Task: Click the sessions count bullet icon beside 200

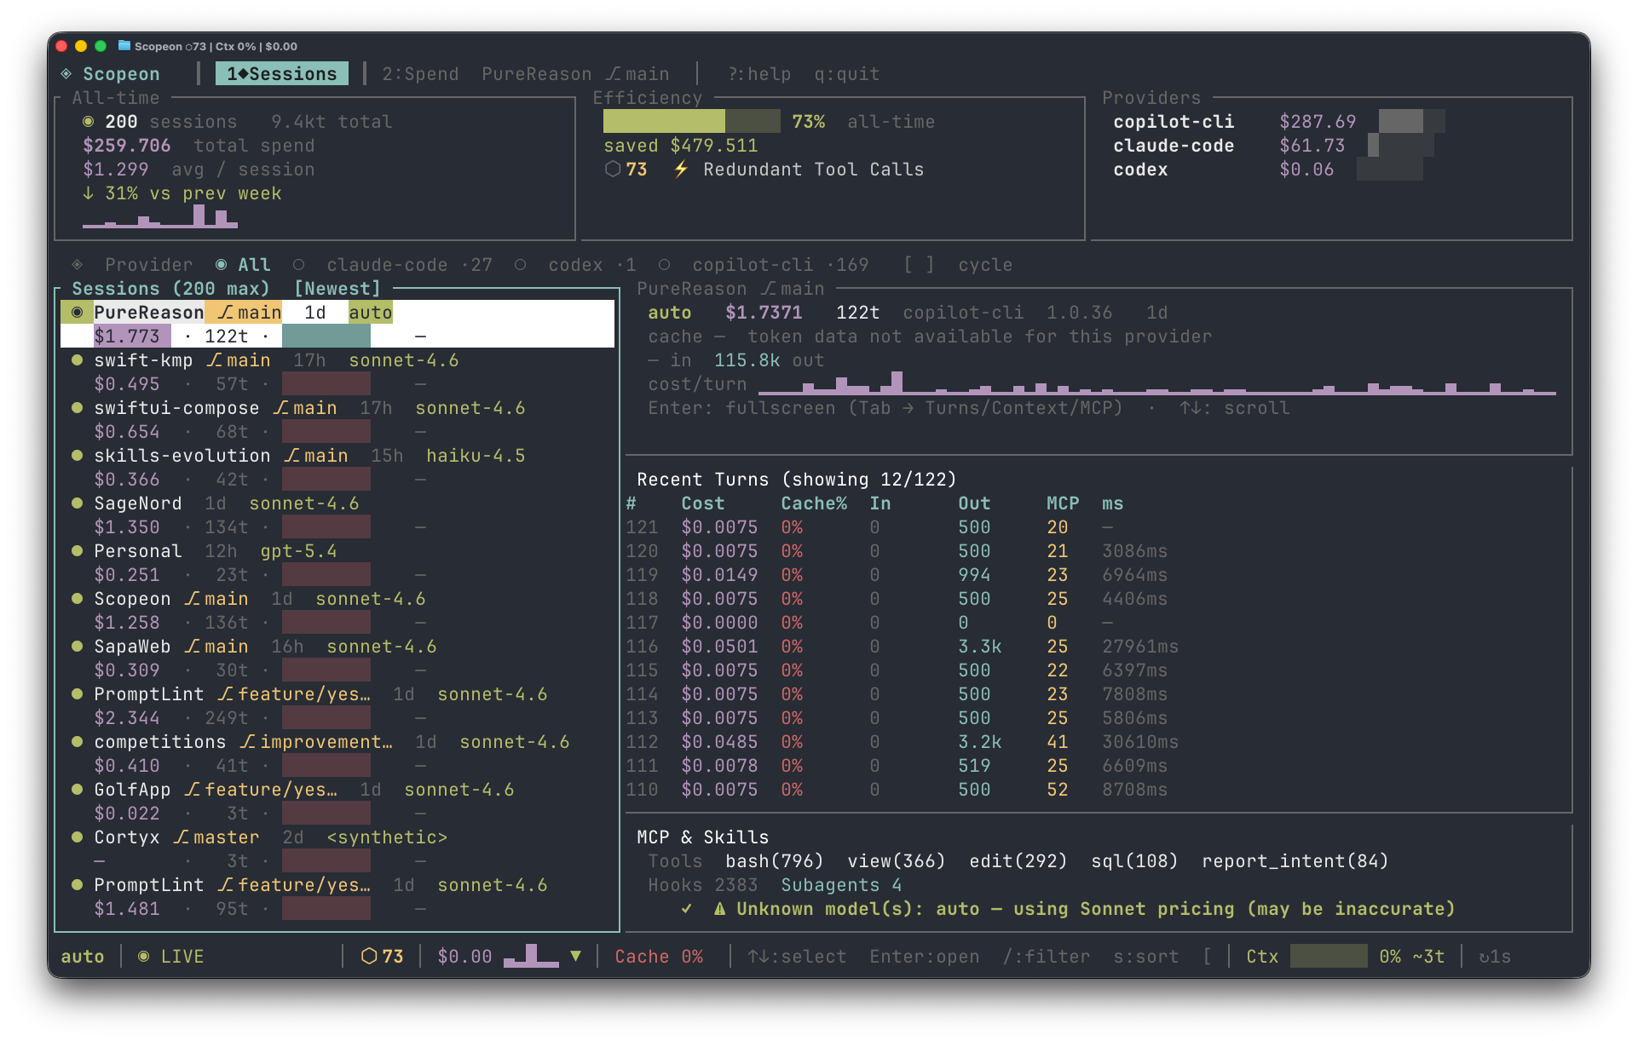Action: point(88,122)
